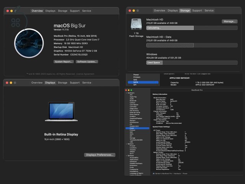Collapse the Hardware section in the System Information sidebar

pyautogui.click(x=127, y=93)
